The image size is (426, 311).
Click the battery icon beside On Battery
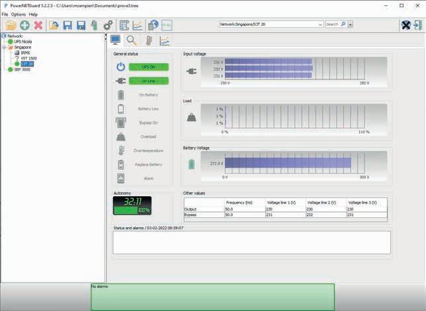click(121, 95)
